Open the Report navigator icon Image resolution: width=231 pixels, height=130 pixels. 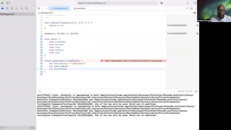click(26, 8)
